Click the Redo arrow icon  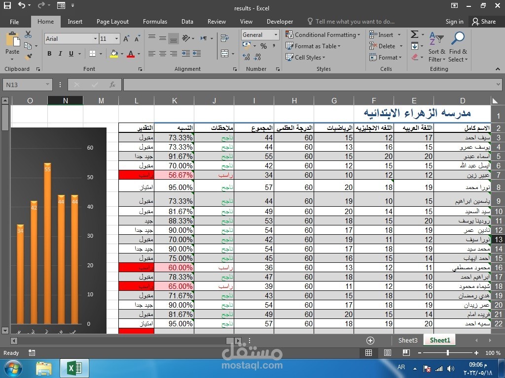[41, 5]
